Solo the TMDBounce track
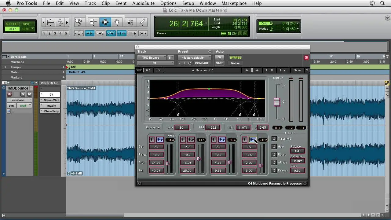 pos(23,94)
